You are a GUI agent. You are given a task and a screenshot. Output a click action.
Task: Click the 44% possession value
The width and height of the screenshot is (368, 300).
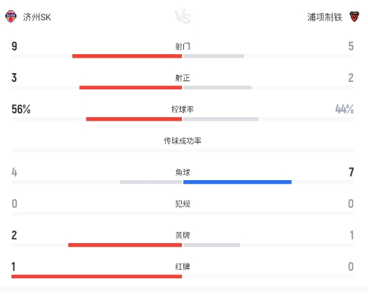click(x=344, y=109)
